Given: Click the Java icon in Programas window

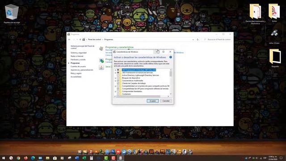Looking at the screenshot, I should [x=101, y=67].
